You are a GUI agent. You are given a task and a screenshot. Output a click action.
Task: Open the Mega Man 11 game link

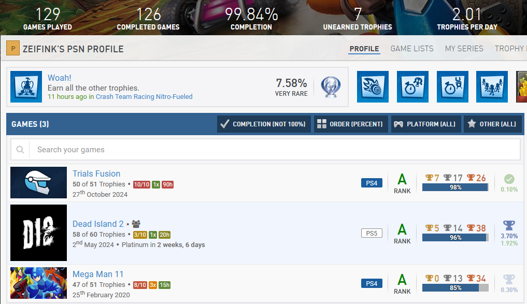pyautogui.click(x=98, y=274)
